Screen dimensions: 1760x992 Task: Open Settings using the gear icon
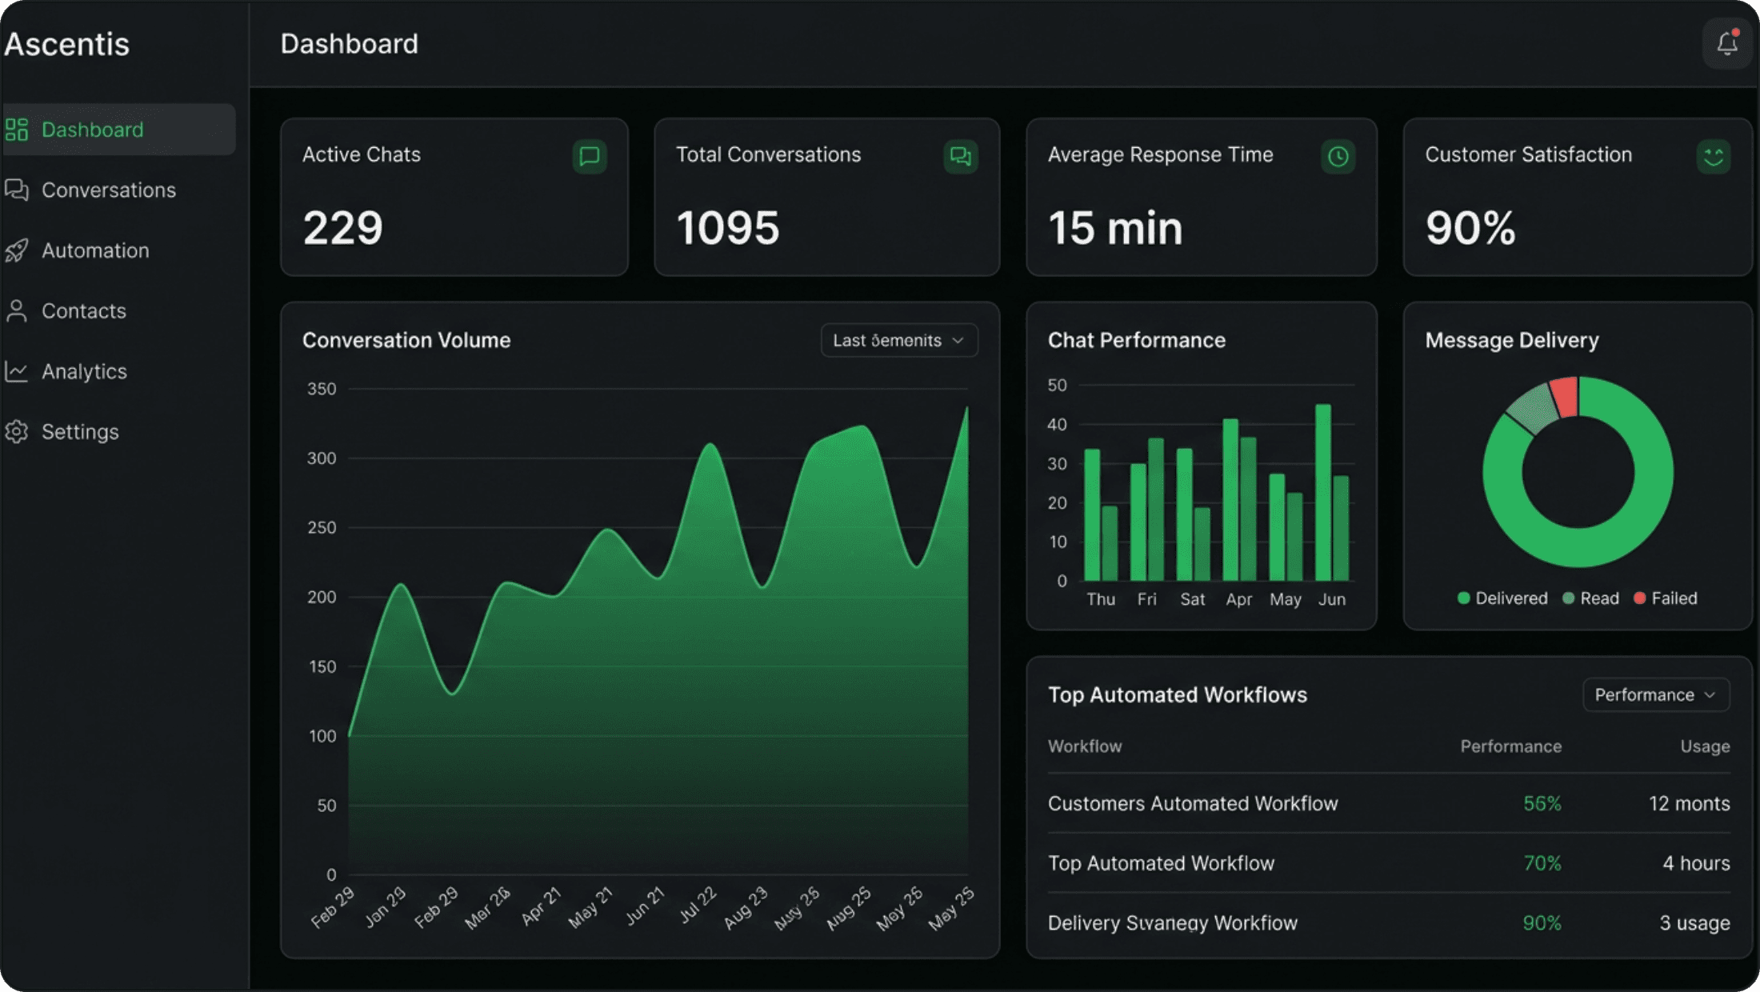coord(17,431)
